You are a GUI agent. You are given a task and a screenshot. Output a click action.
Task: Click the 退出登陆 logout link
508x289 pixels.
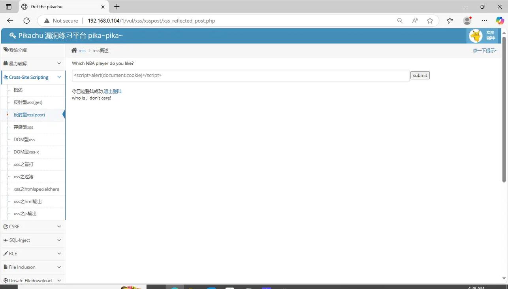click(x=113, y=91)
